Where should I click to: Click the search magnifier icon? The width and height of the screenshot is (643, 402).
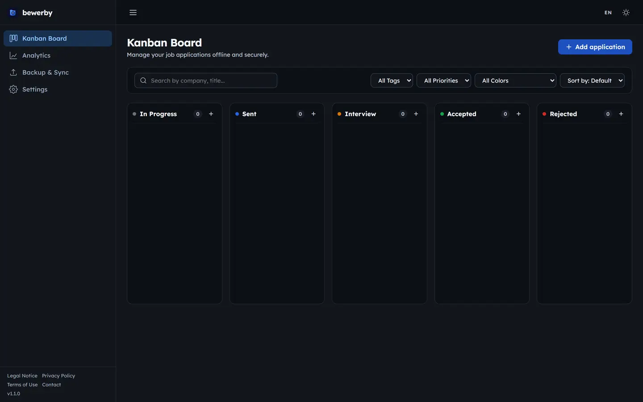click(x=143, y=80)
